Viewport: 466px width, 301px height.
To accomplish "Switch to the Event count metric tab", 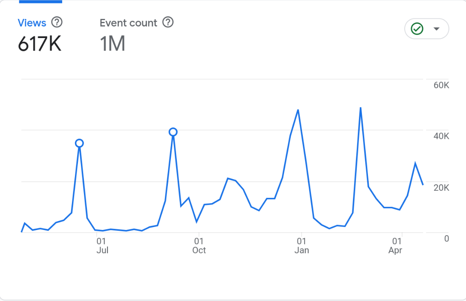I will click(x=128, y=23).
